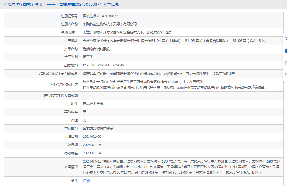Click the 结构及组成/主要组成成分 row label

click(59, 74)
